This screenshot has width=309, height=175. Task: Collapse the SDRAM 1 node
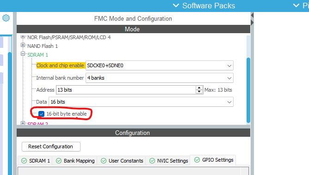(x=23, y=54)
